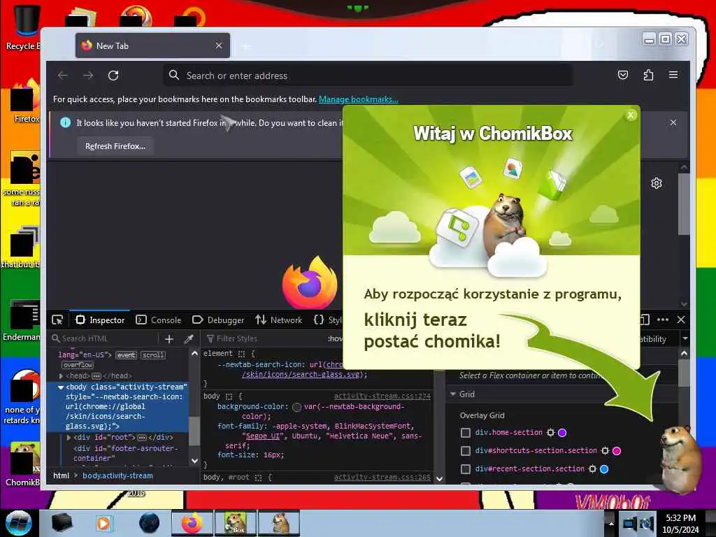
Task: Open Windows Start menu orb
Action: [18, 523]
